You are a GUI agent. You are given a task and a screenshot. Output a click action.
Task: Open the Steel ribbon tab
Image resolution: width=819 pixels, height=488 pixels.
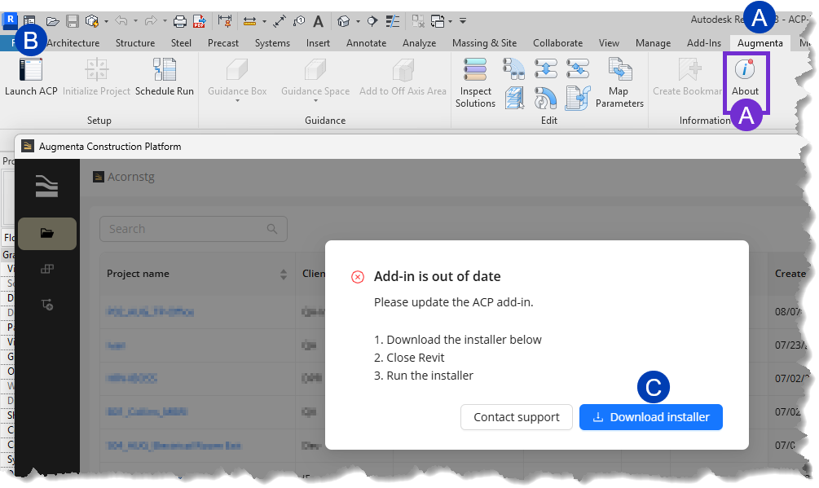pos(181,43)
